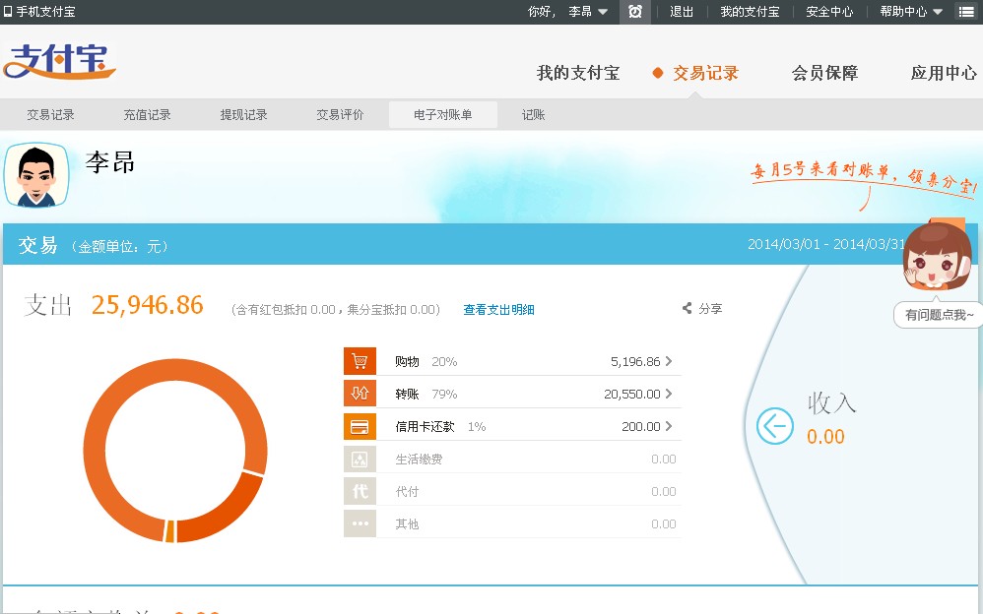Click the 退出 logout link
This screenshot has height=614, width=983.
pos(682,12)
